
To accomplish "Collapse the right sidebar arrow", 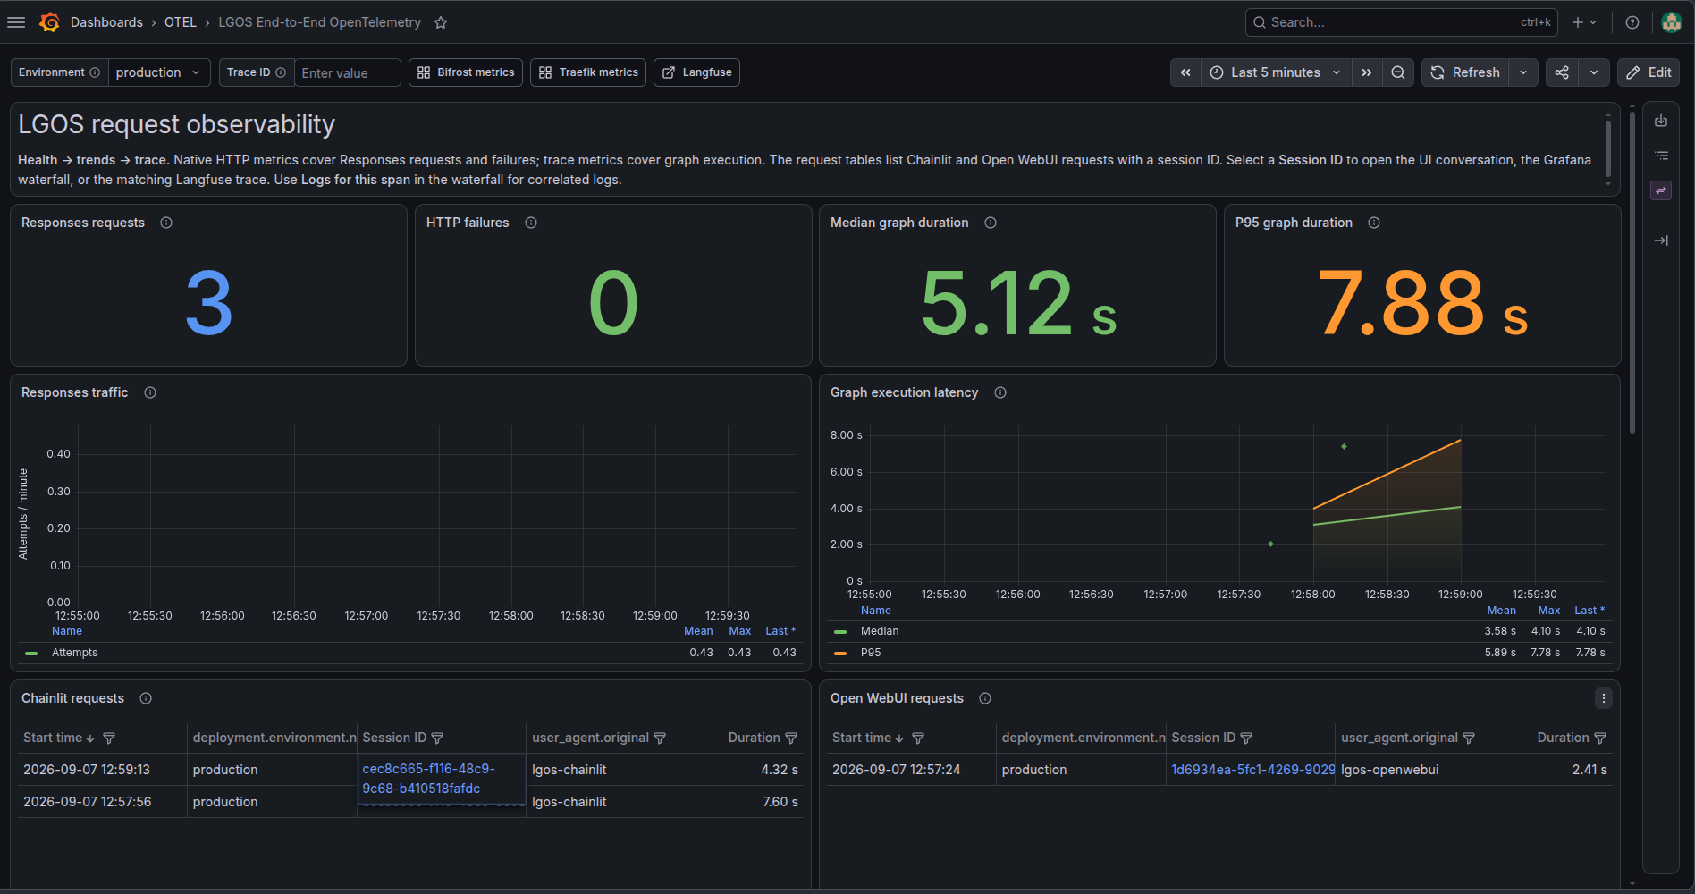I will coord(1661,240).
